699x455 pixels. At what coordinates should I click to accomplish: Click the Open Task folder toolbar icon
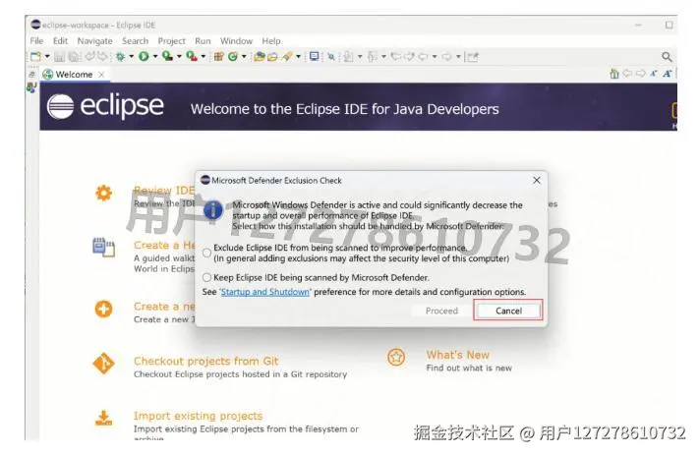[272, 57]
